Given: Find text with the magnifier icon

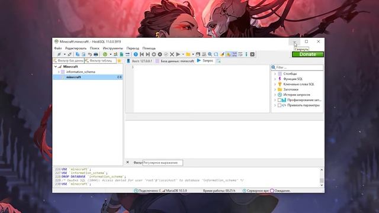Looking at the screenshot, I should (x=210, y=54).
